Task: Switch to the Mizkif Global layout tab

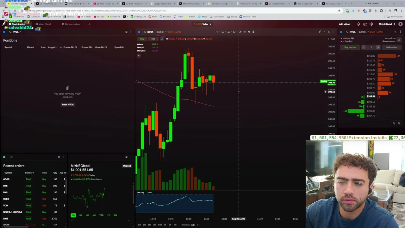Action: pos(43,24)
